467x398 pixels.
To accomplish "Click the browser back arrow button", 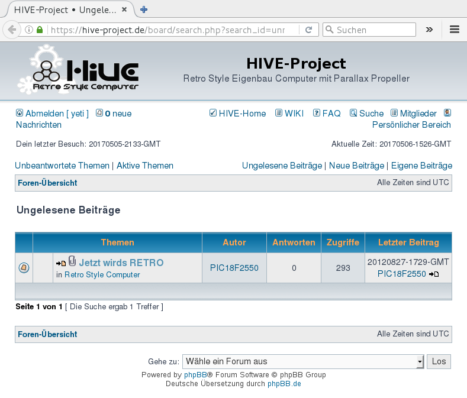I will point(11,30).
